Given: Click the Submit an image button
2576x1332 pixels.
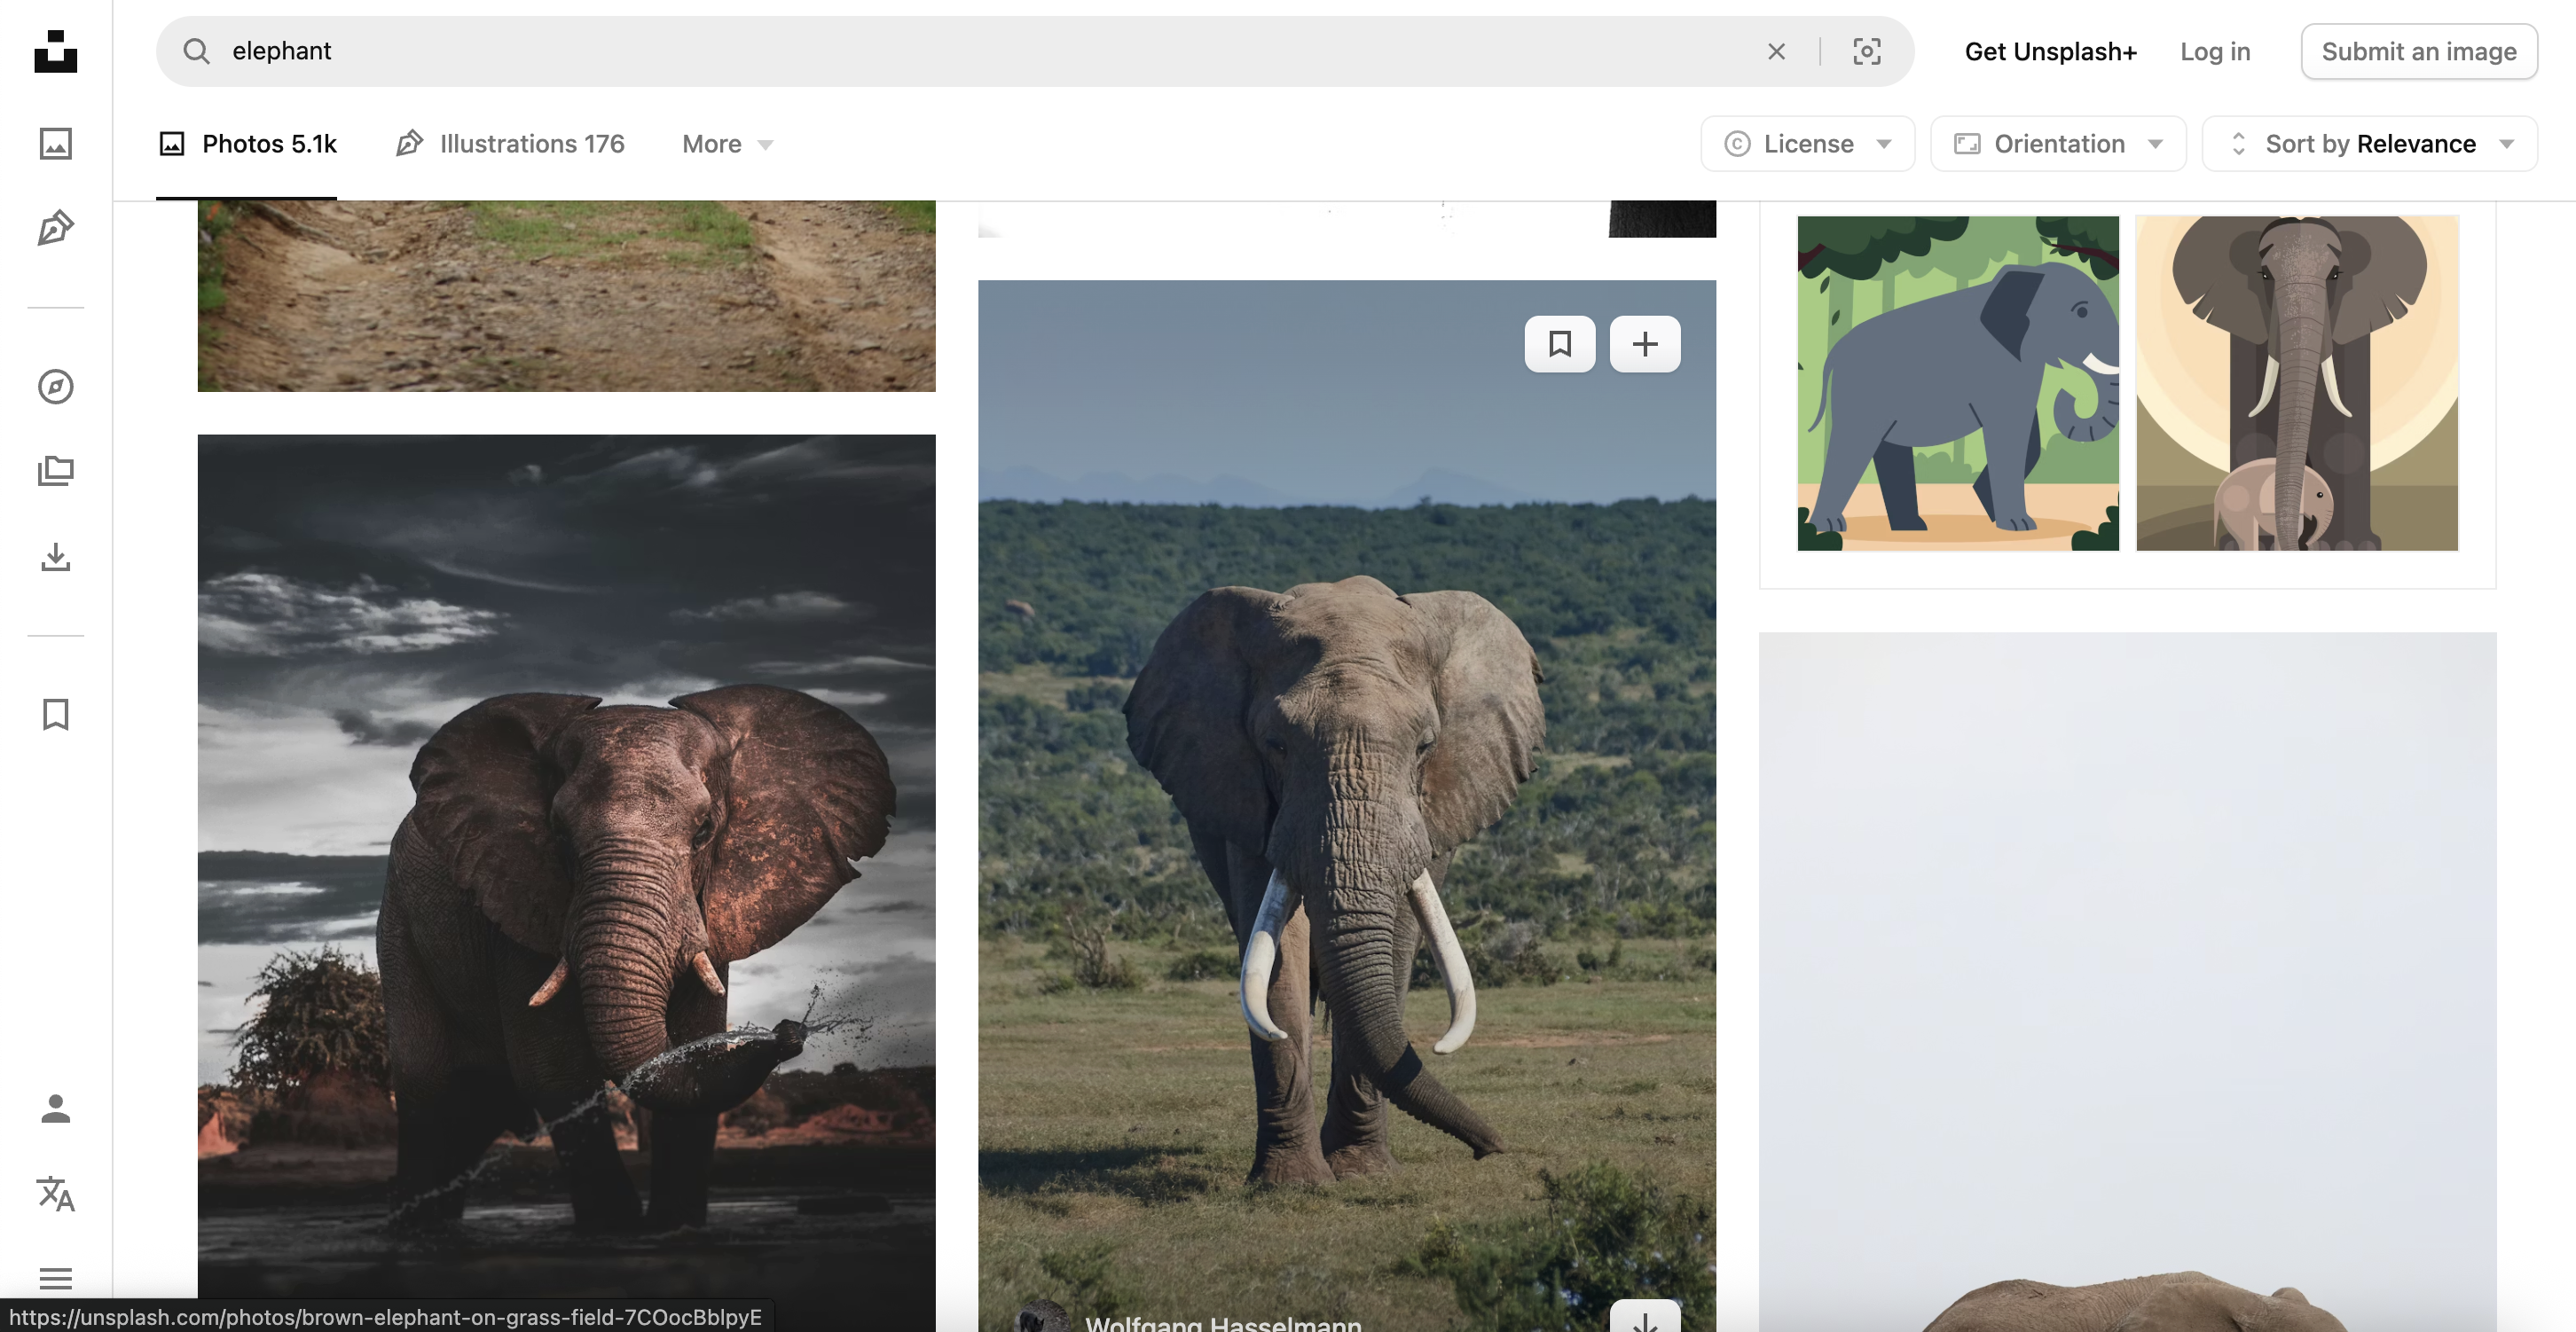Looking at the screenshot, I should 2419,51.
